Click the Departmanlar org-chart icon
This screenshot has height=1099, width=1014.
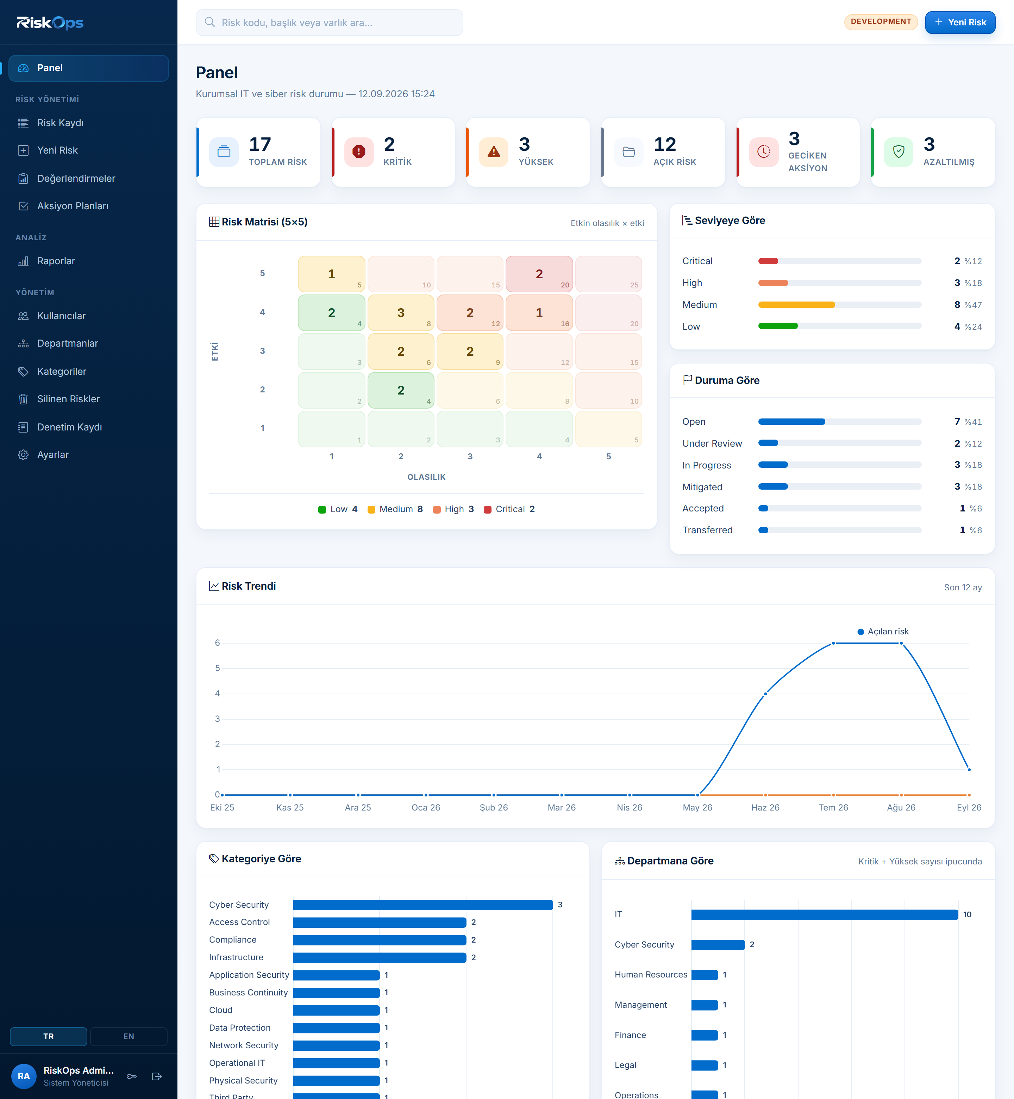(x=23, y=344)
